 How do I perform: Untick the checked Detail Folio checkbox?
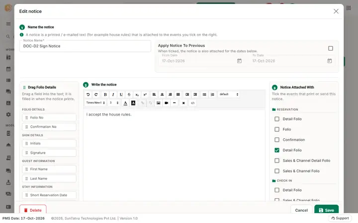point(277,150)
